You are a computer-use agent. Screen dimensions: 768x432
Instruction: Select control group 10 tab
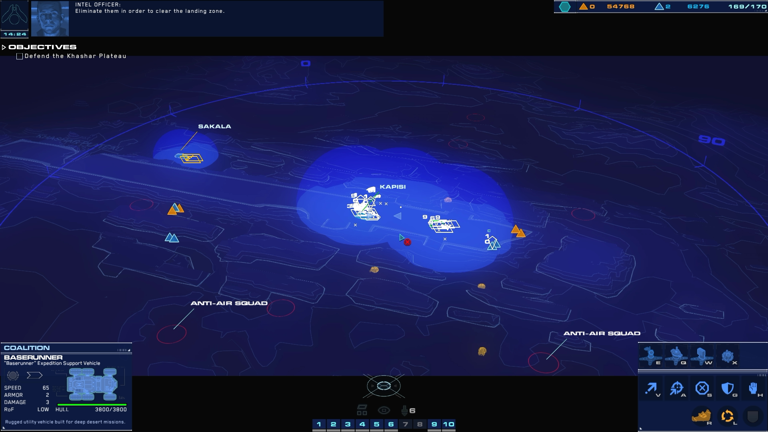[x=448, y=424]
